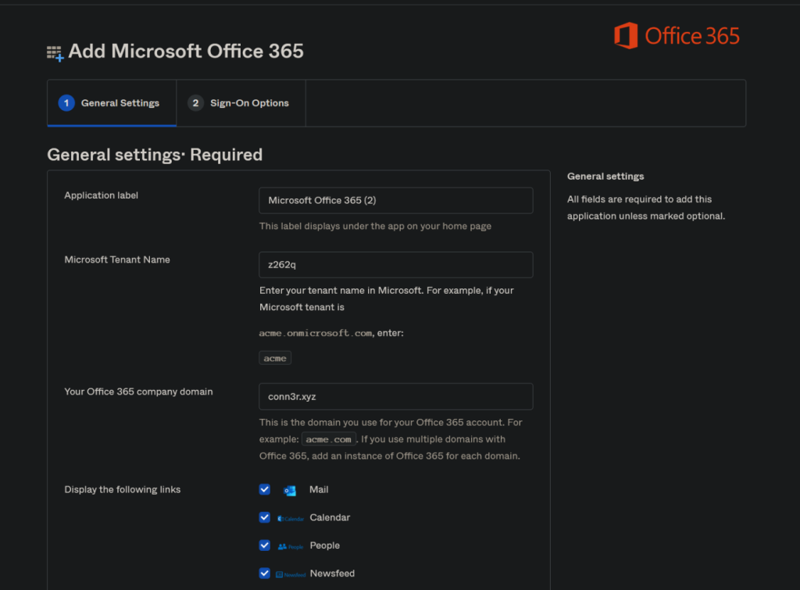The width and height of the screenshot is (800, 590).
Task: Click the Application label input field
Action: click(395, 201)
